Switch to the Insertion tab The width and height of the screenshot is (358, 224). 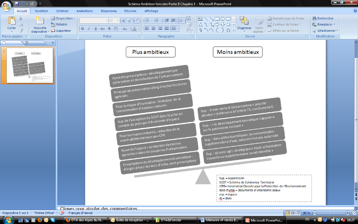point(42,11)
